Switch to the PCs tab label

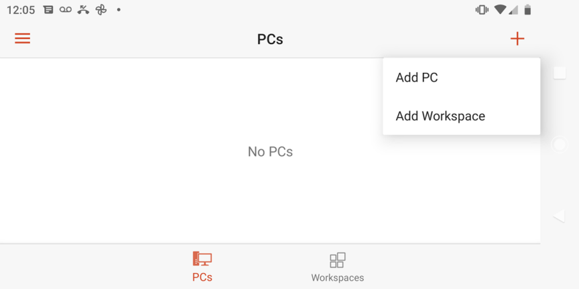click(202, 277)
